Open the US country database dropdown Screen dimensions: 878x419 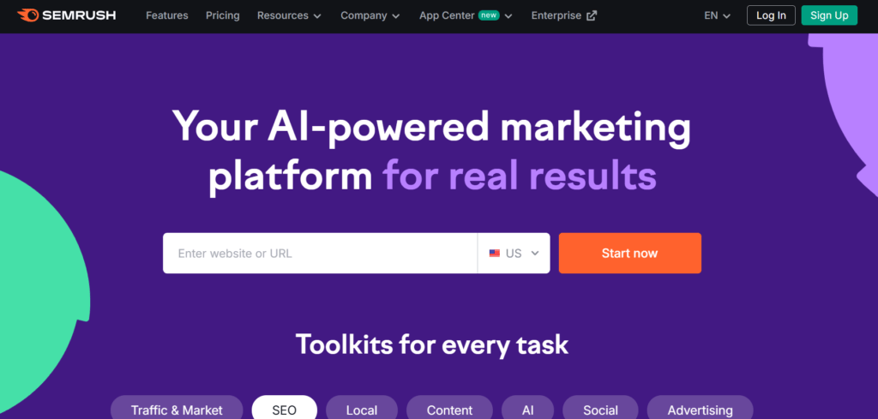tap(514, 254)
